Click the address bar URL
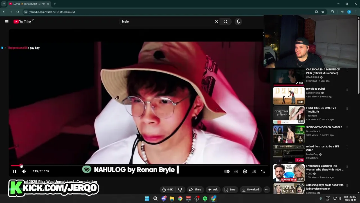The width and height of the screenshot is (360, 203). [x=52, y=12]
